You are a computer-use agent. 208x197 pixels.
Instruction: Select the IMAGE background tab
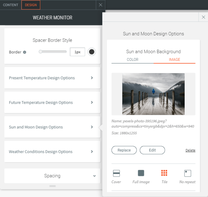[174, 59]
